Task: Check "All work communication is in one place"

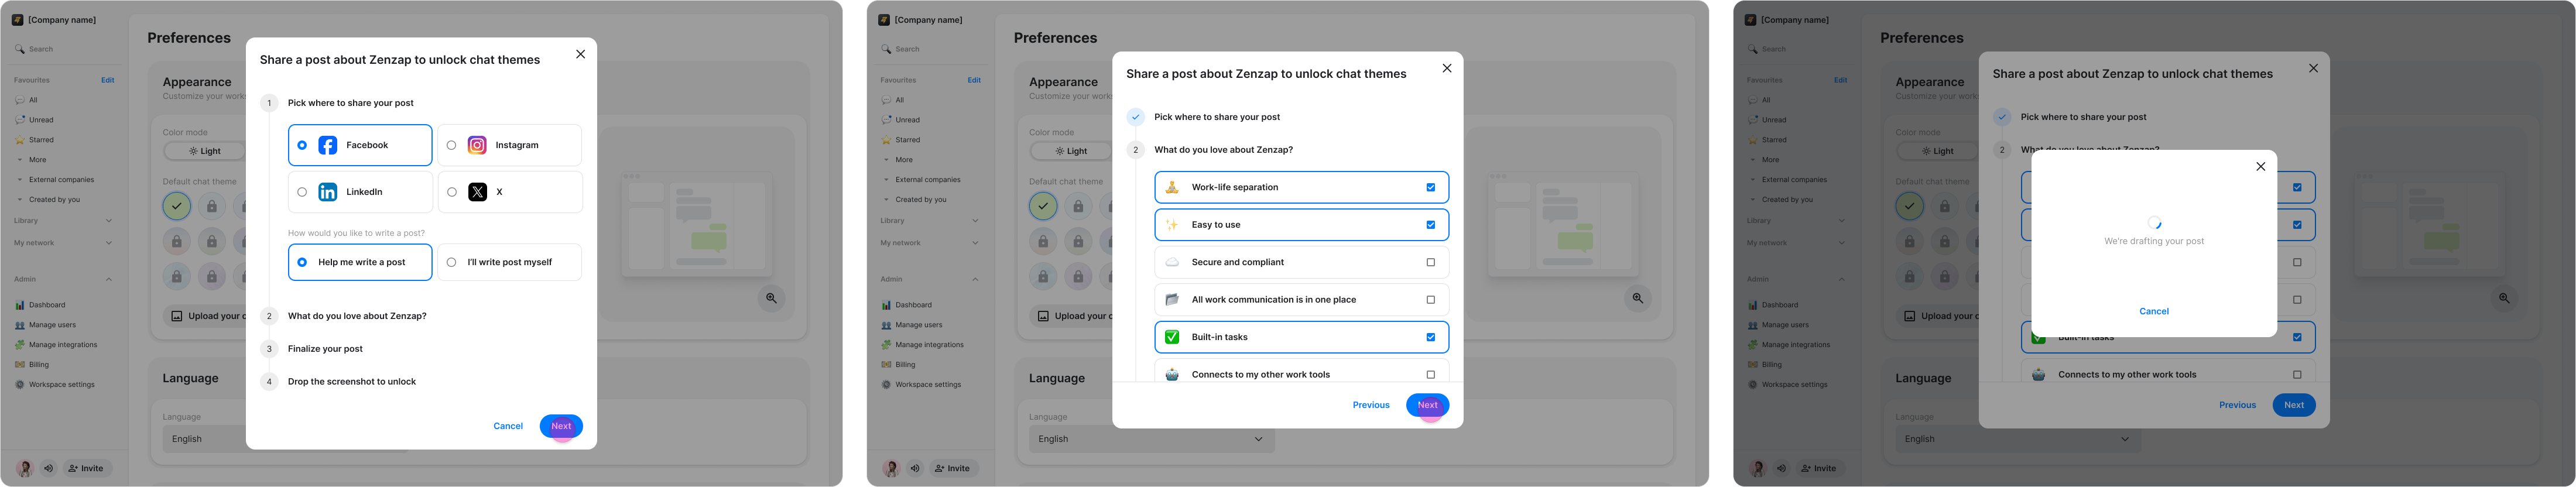Action: click(x=1430, y=300)
